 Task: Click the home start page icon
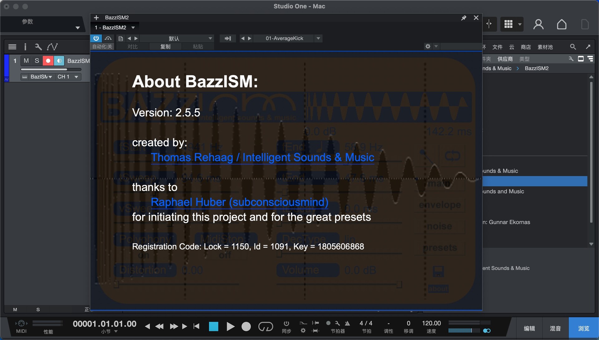[562, 24]
